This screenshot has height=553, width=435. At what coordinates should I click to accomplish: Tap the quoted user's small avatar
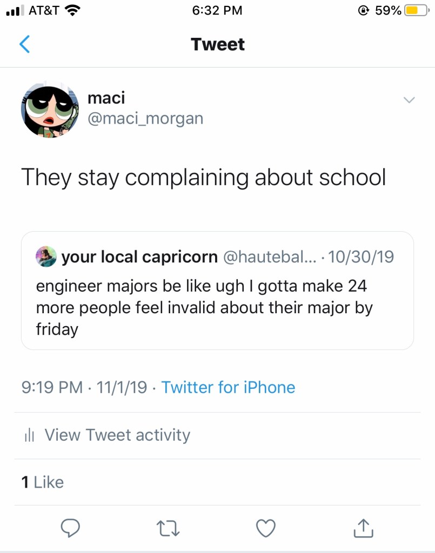pos(46,257)
